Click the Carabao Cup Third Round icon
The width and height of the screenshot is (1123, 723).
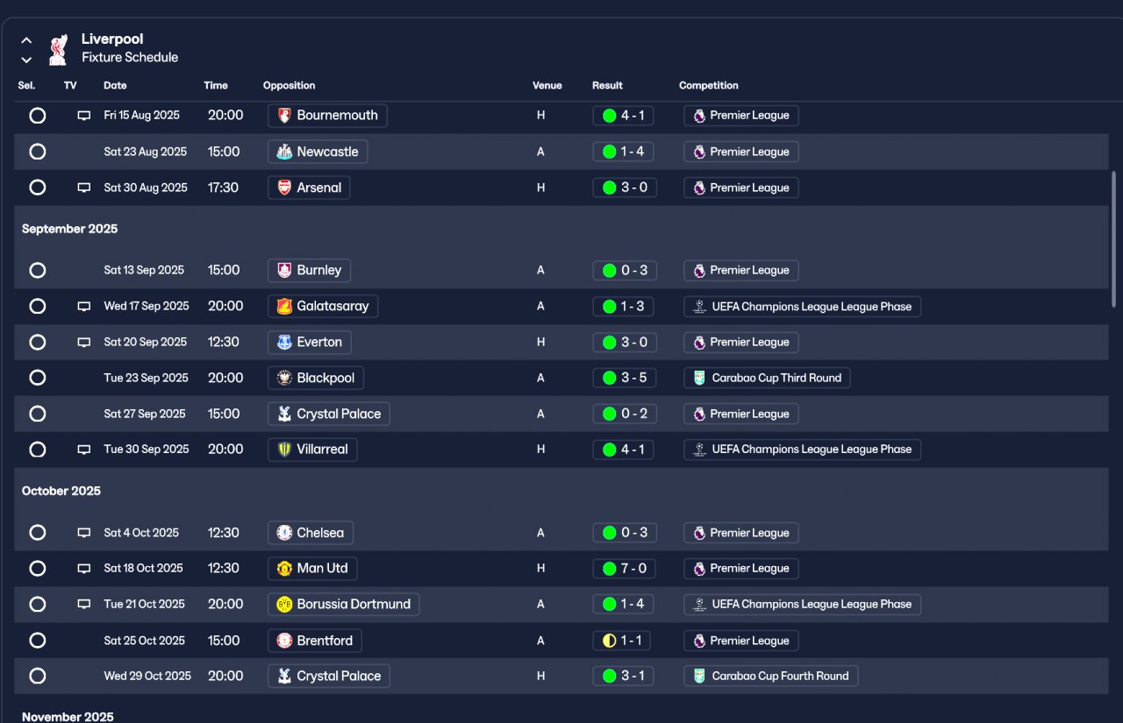pyautogui.click(x=699, y=379)
